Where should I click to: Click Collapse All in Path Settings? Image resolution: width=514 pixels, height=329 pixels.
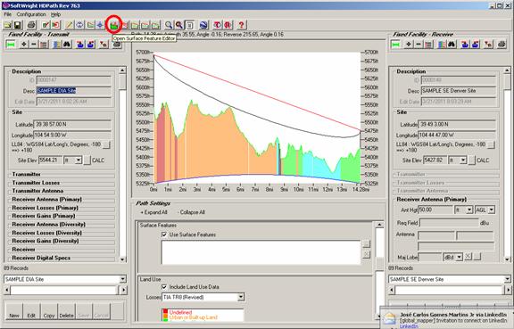[192, 212]
